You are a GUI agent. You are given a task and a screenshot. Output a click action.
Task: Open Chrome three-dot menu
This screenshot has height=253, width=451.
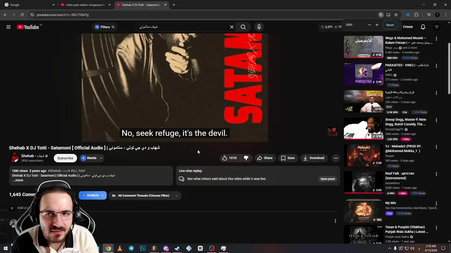[446, 15]
